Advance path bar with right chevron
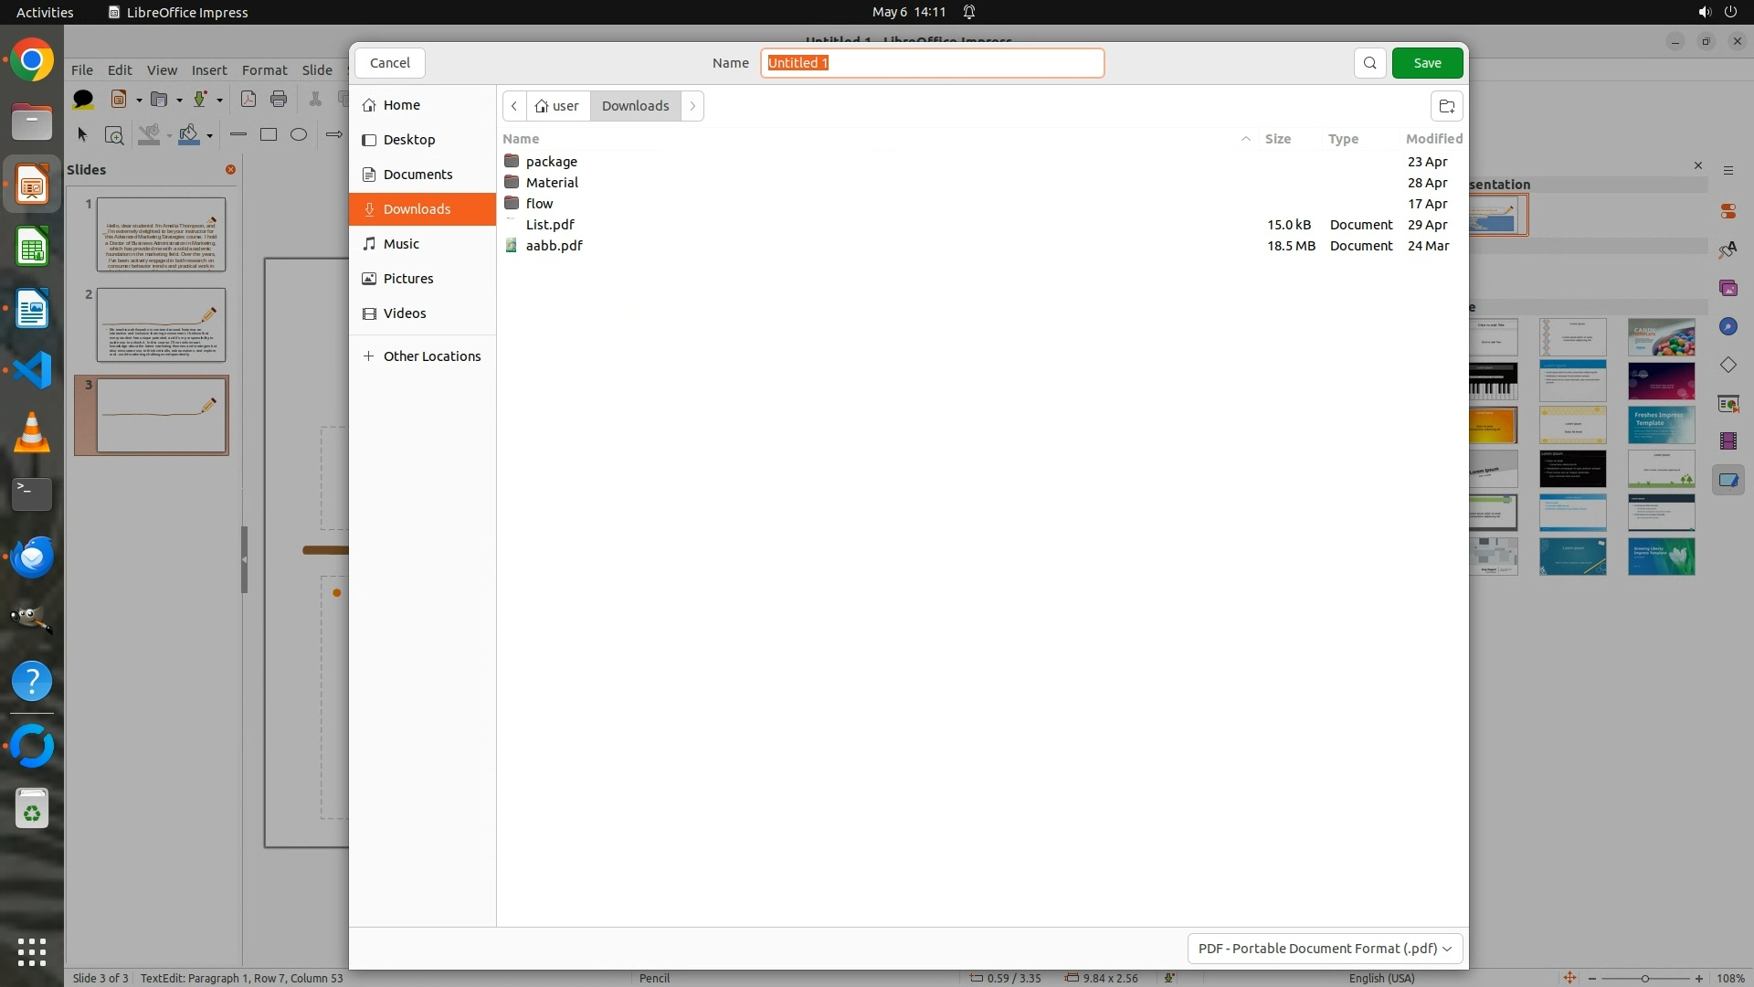Screen dimensions: 1754x987 (x=692, y=106)
